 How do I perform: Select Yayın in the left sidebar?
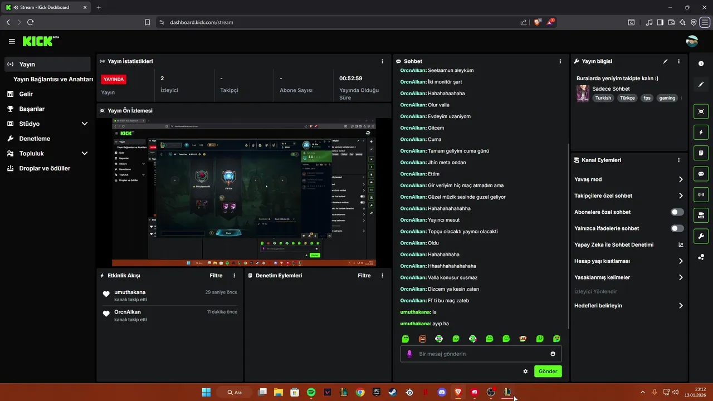tap(47, 64)
